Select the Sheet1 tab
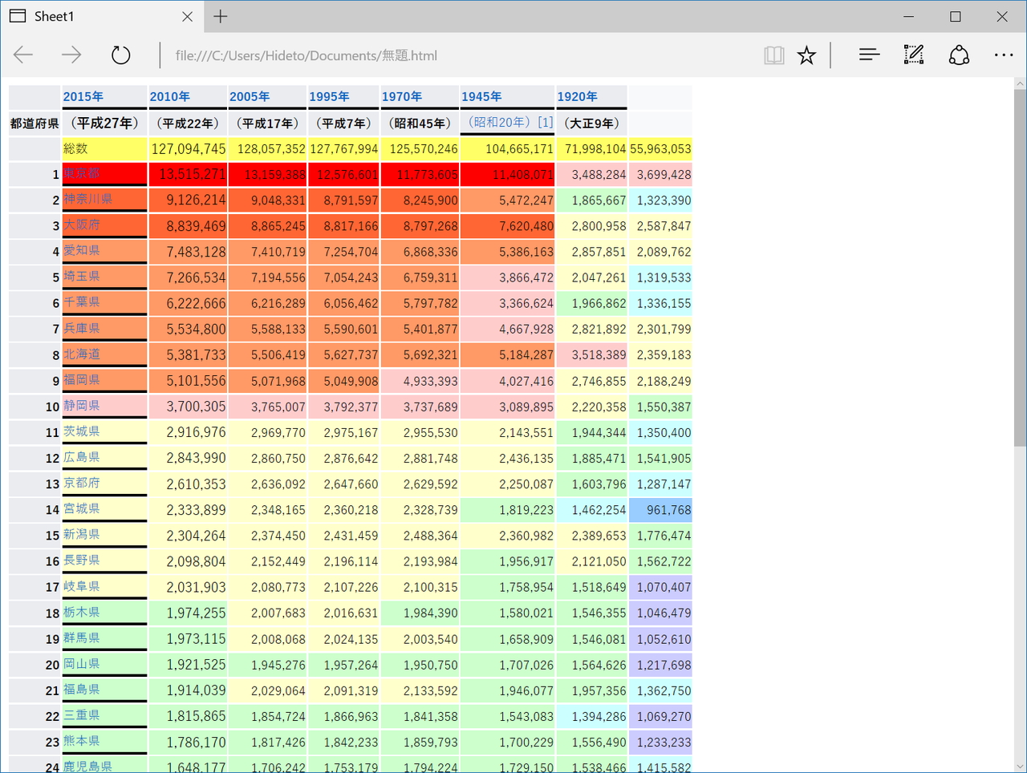1027x773 pixels. coord(101,16)
